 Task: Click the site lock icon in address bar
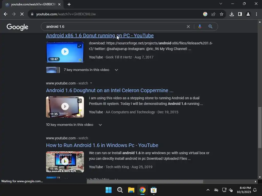pyautogui.click(x=32, y=14)
